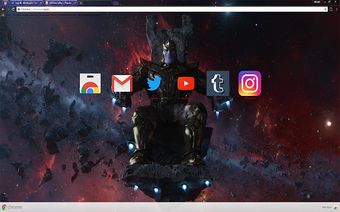Open the Tumblr app icon
The height and width of the screenshot is (212, 340).
[x=218, y=84]
